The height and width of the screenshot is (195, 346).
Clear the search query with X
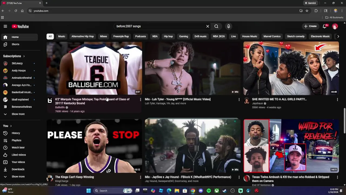click(208, 26)
